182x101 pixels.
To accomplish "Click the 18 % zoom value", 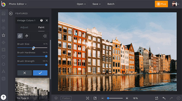I will pyautogui.click(x=135, y=98).
